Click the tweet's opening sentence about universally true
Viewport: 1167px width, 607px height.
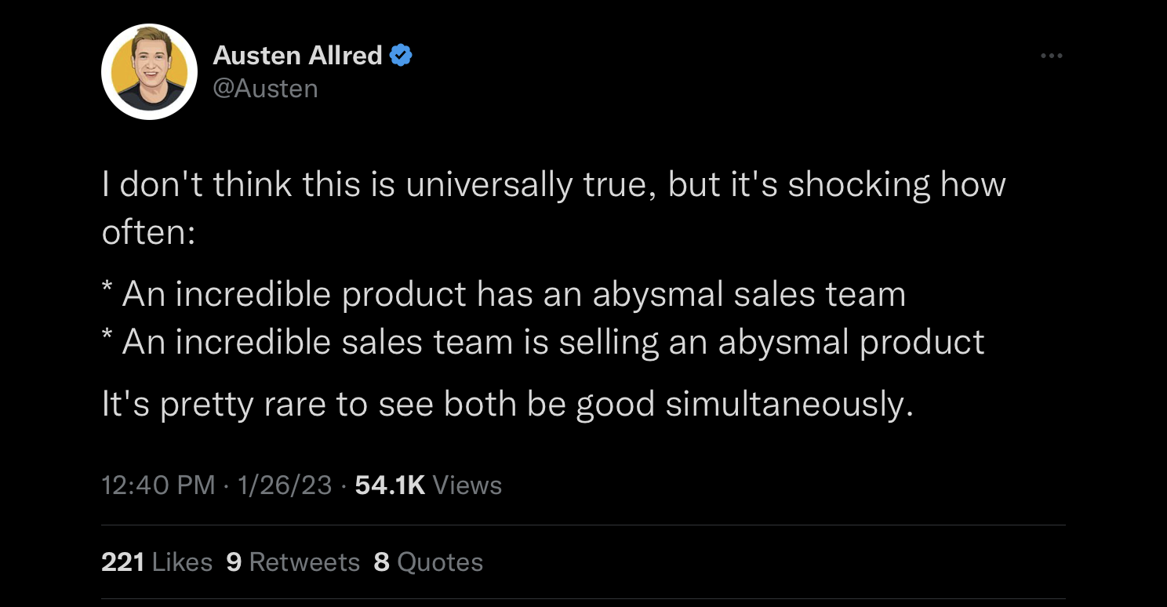click(x=554, y=209)
